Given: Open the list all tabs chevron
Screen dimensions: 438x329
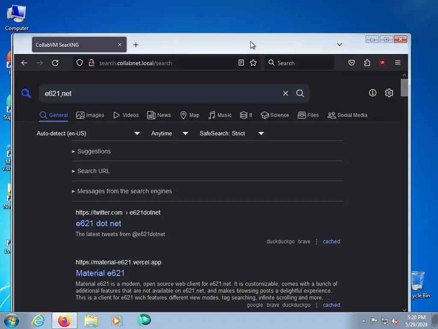Looking at the screenshot, I should [x=339, y=45].
